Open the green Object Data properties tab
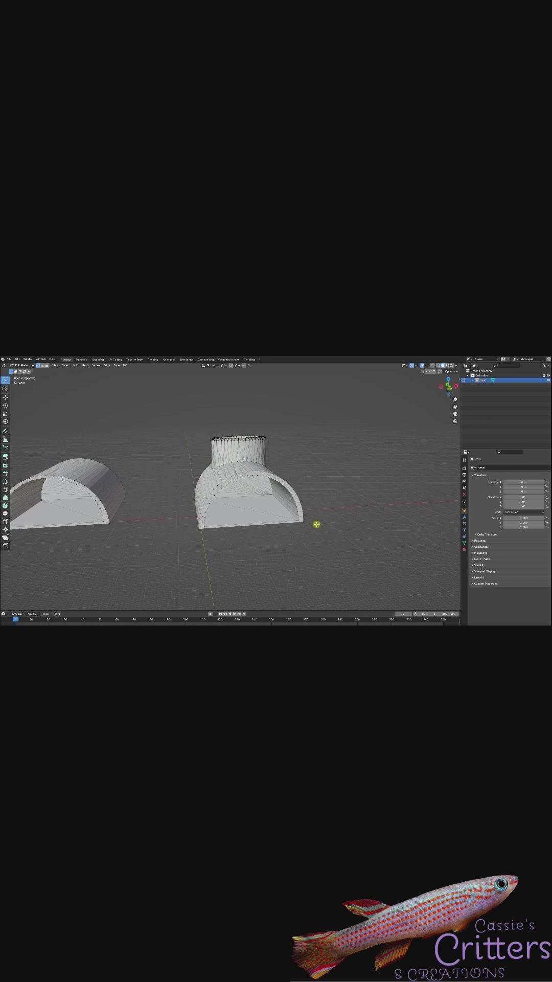Viewport: 552px width, 982px height. [x=464, y=543]
